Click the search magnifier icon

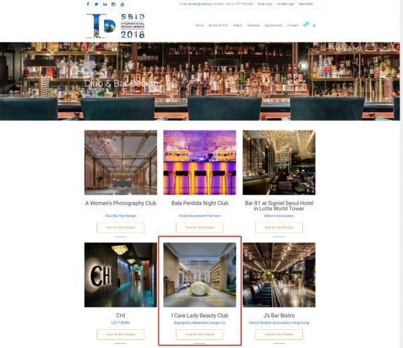point(314,26)
